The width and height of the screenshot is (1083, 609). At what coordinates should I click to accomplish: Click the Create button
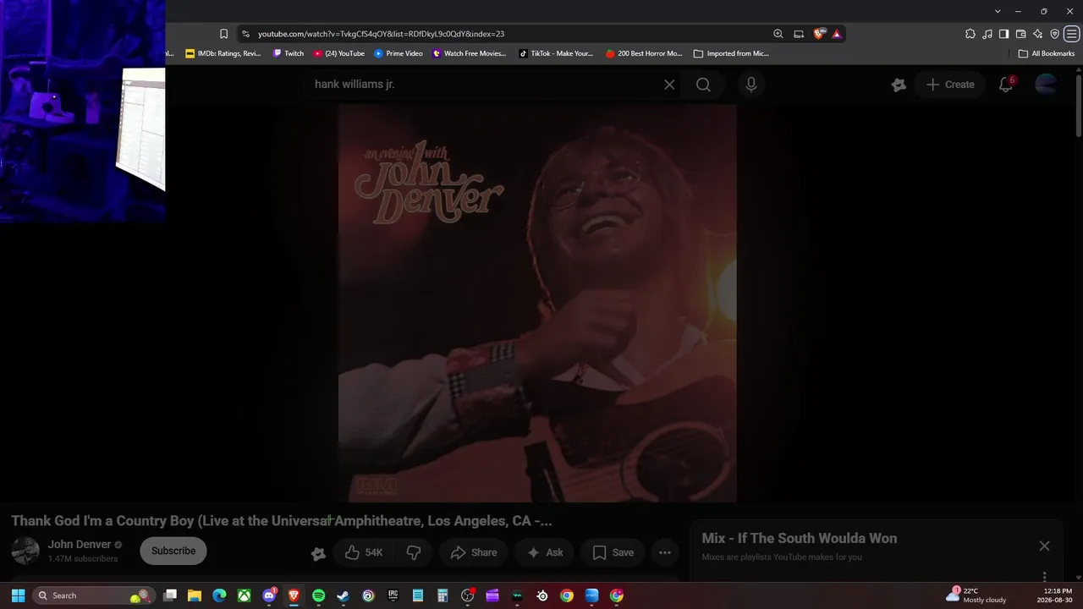(950, 85)
